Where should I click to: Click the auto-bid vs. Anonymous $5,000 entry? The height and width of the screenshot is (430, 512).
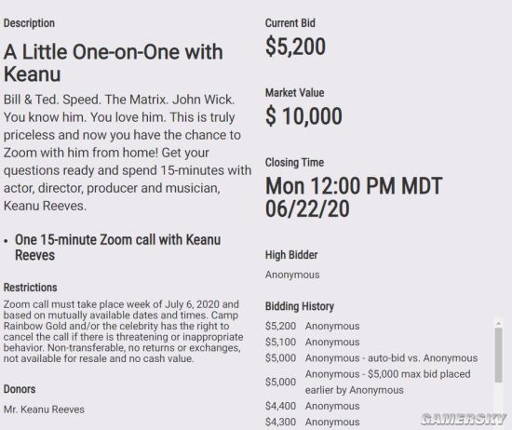point(371,357)
